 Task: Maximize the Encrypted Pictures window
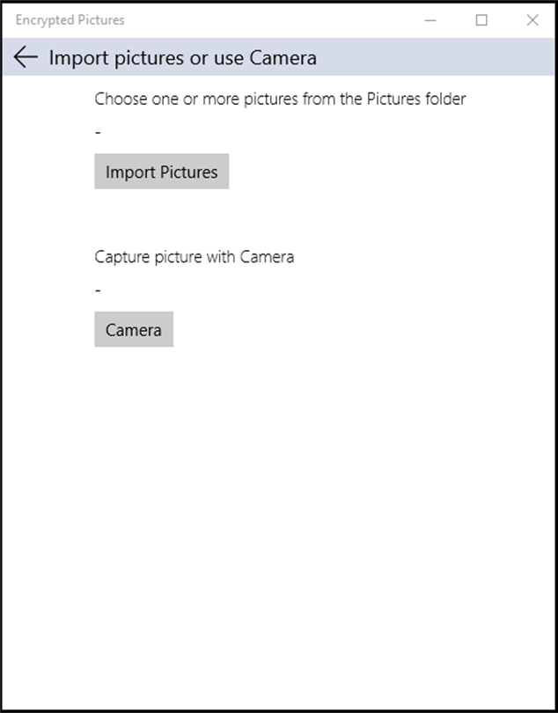481,20
